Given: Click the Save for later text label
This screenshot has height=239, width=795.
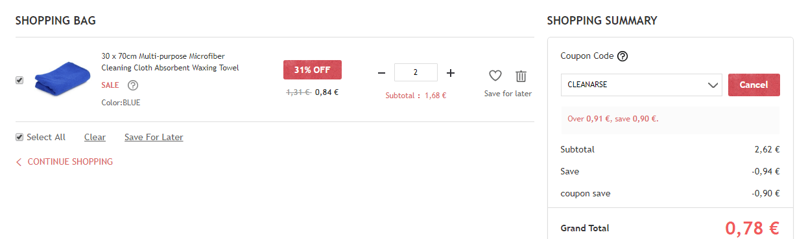Looking at the screenshot, I should [x=508, y=94].
